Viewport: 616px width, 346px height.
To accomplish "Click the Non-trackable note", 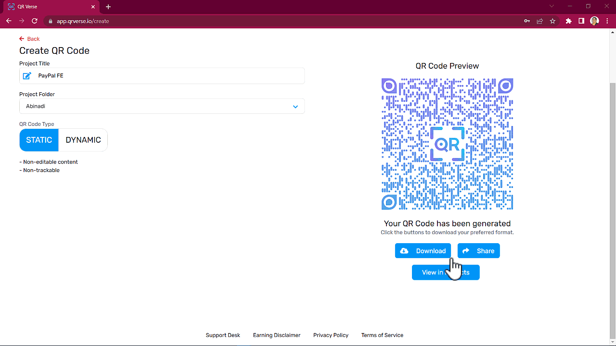I will pos(39,170).
